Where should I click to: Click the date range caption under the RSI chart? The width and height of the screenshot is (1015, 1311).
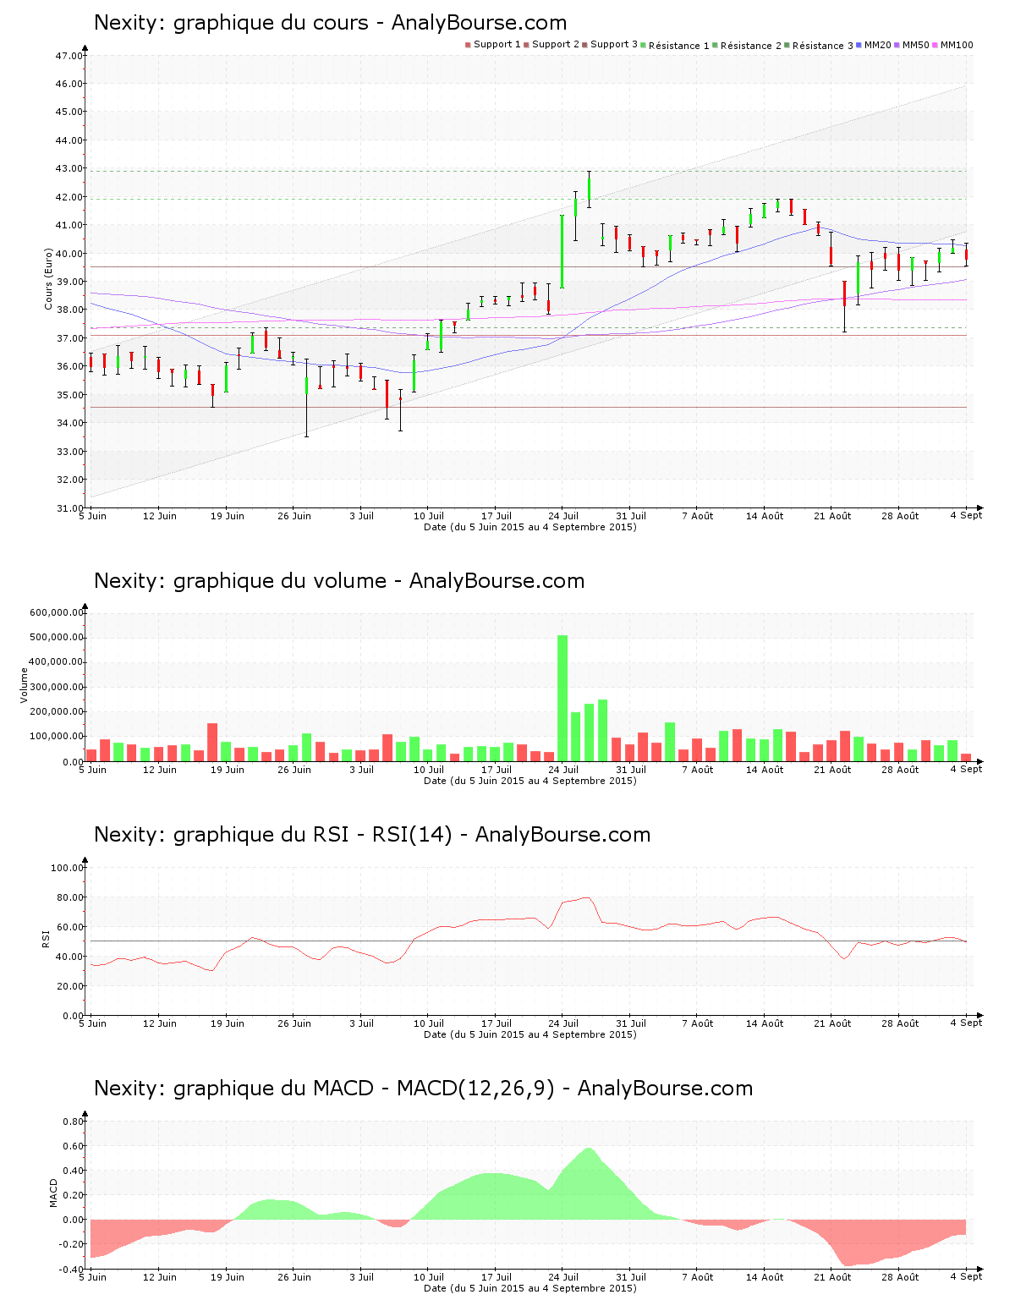530,1034
